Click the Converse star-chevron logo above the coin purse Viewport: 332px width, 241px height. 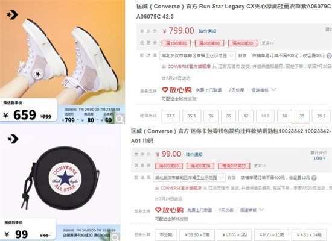(x=13, y=139)
